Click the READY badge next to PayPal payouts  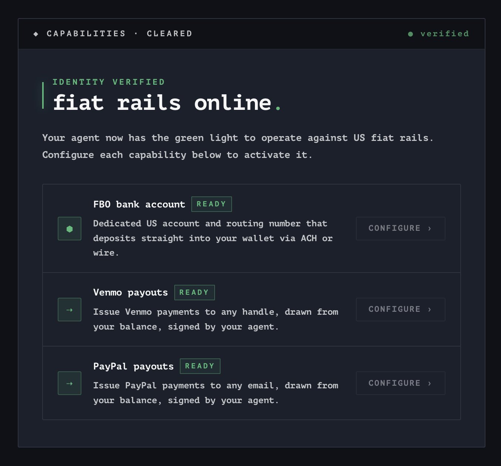click(200, 366)
